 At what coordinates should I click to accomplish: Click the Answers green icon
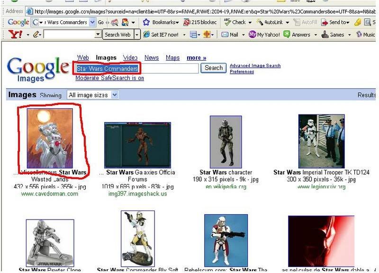click(287, 34)
